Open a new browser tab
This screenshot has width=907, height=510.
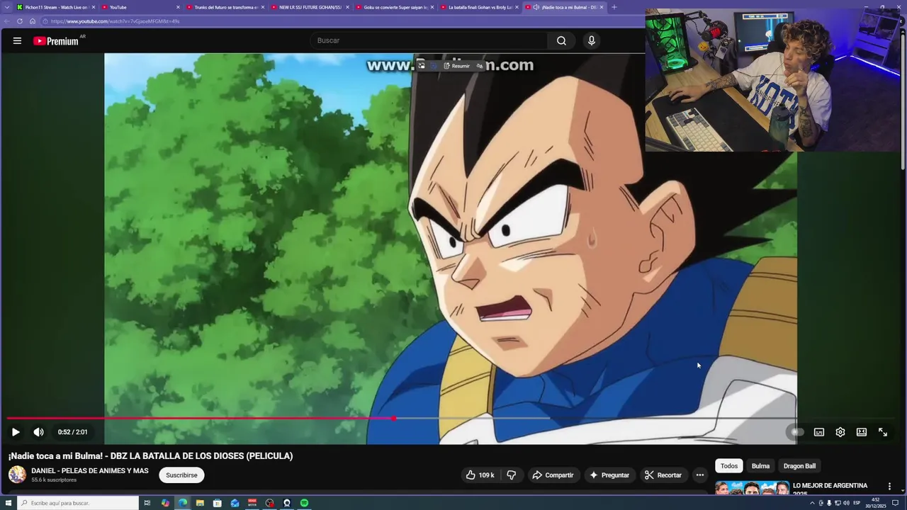click(614, 7)
